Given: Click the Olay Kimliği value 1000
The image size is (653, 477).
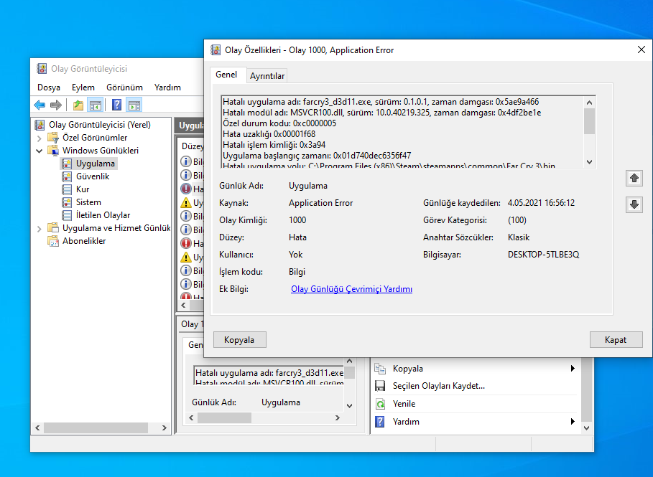Looking at the screenshot, I should pos(297,220).
